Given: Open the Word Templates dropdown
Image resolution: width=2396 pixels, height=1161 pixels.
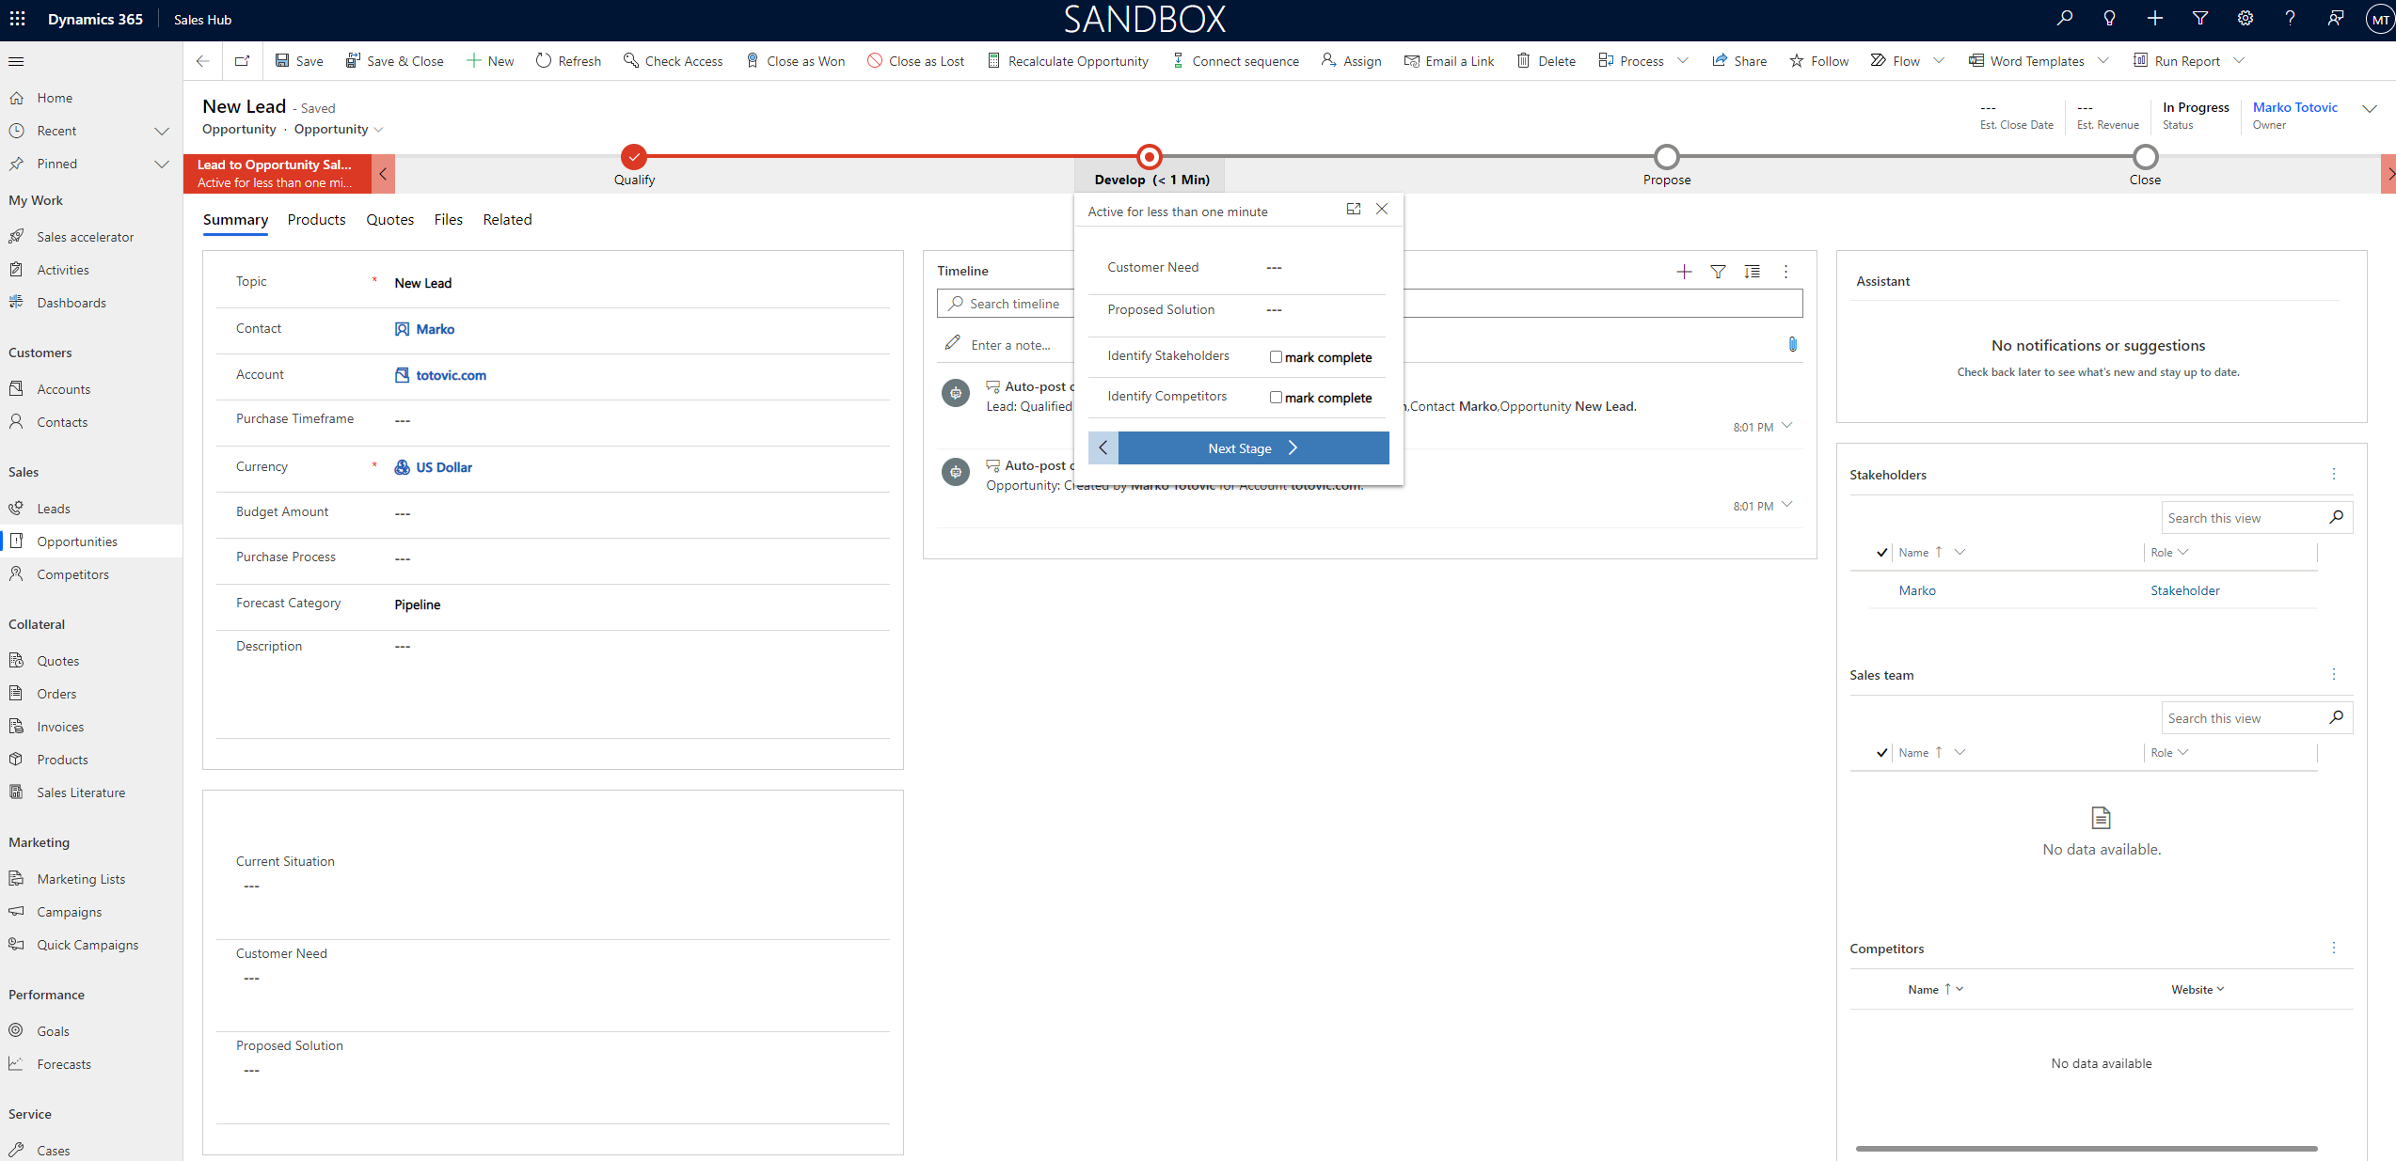Looking at the screenshot, I should click(x=2103, y=61).
